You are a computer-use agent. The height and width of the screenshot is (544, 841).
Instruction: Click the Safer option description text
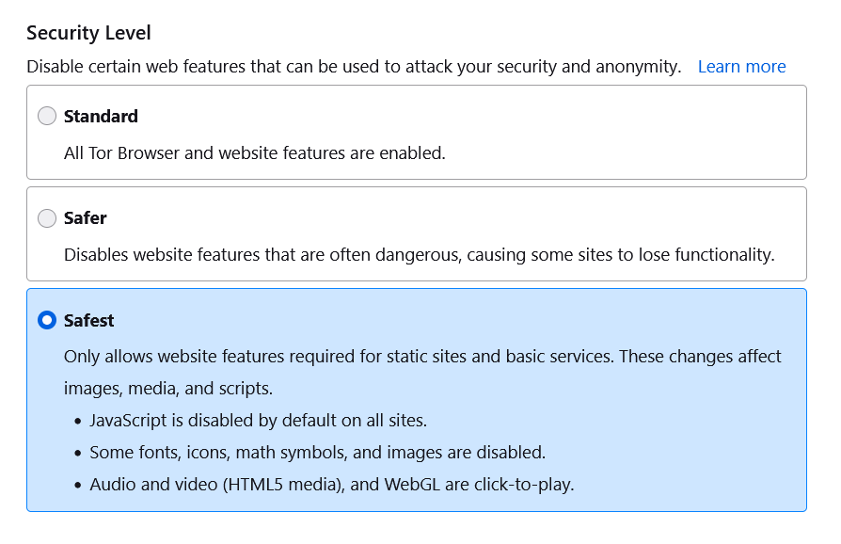point(419,255)
